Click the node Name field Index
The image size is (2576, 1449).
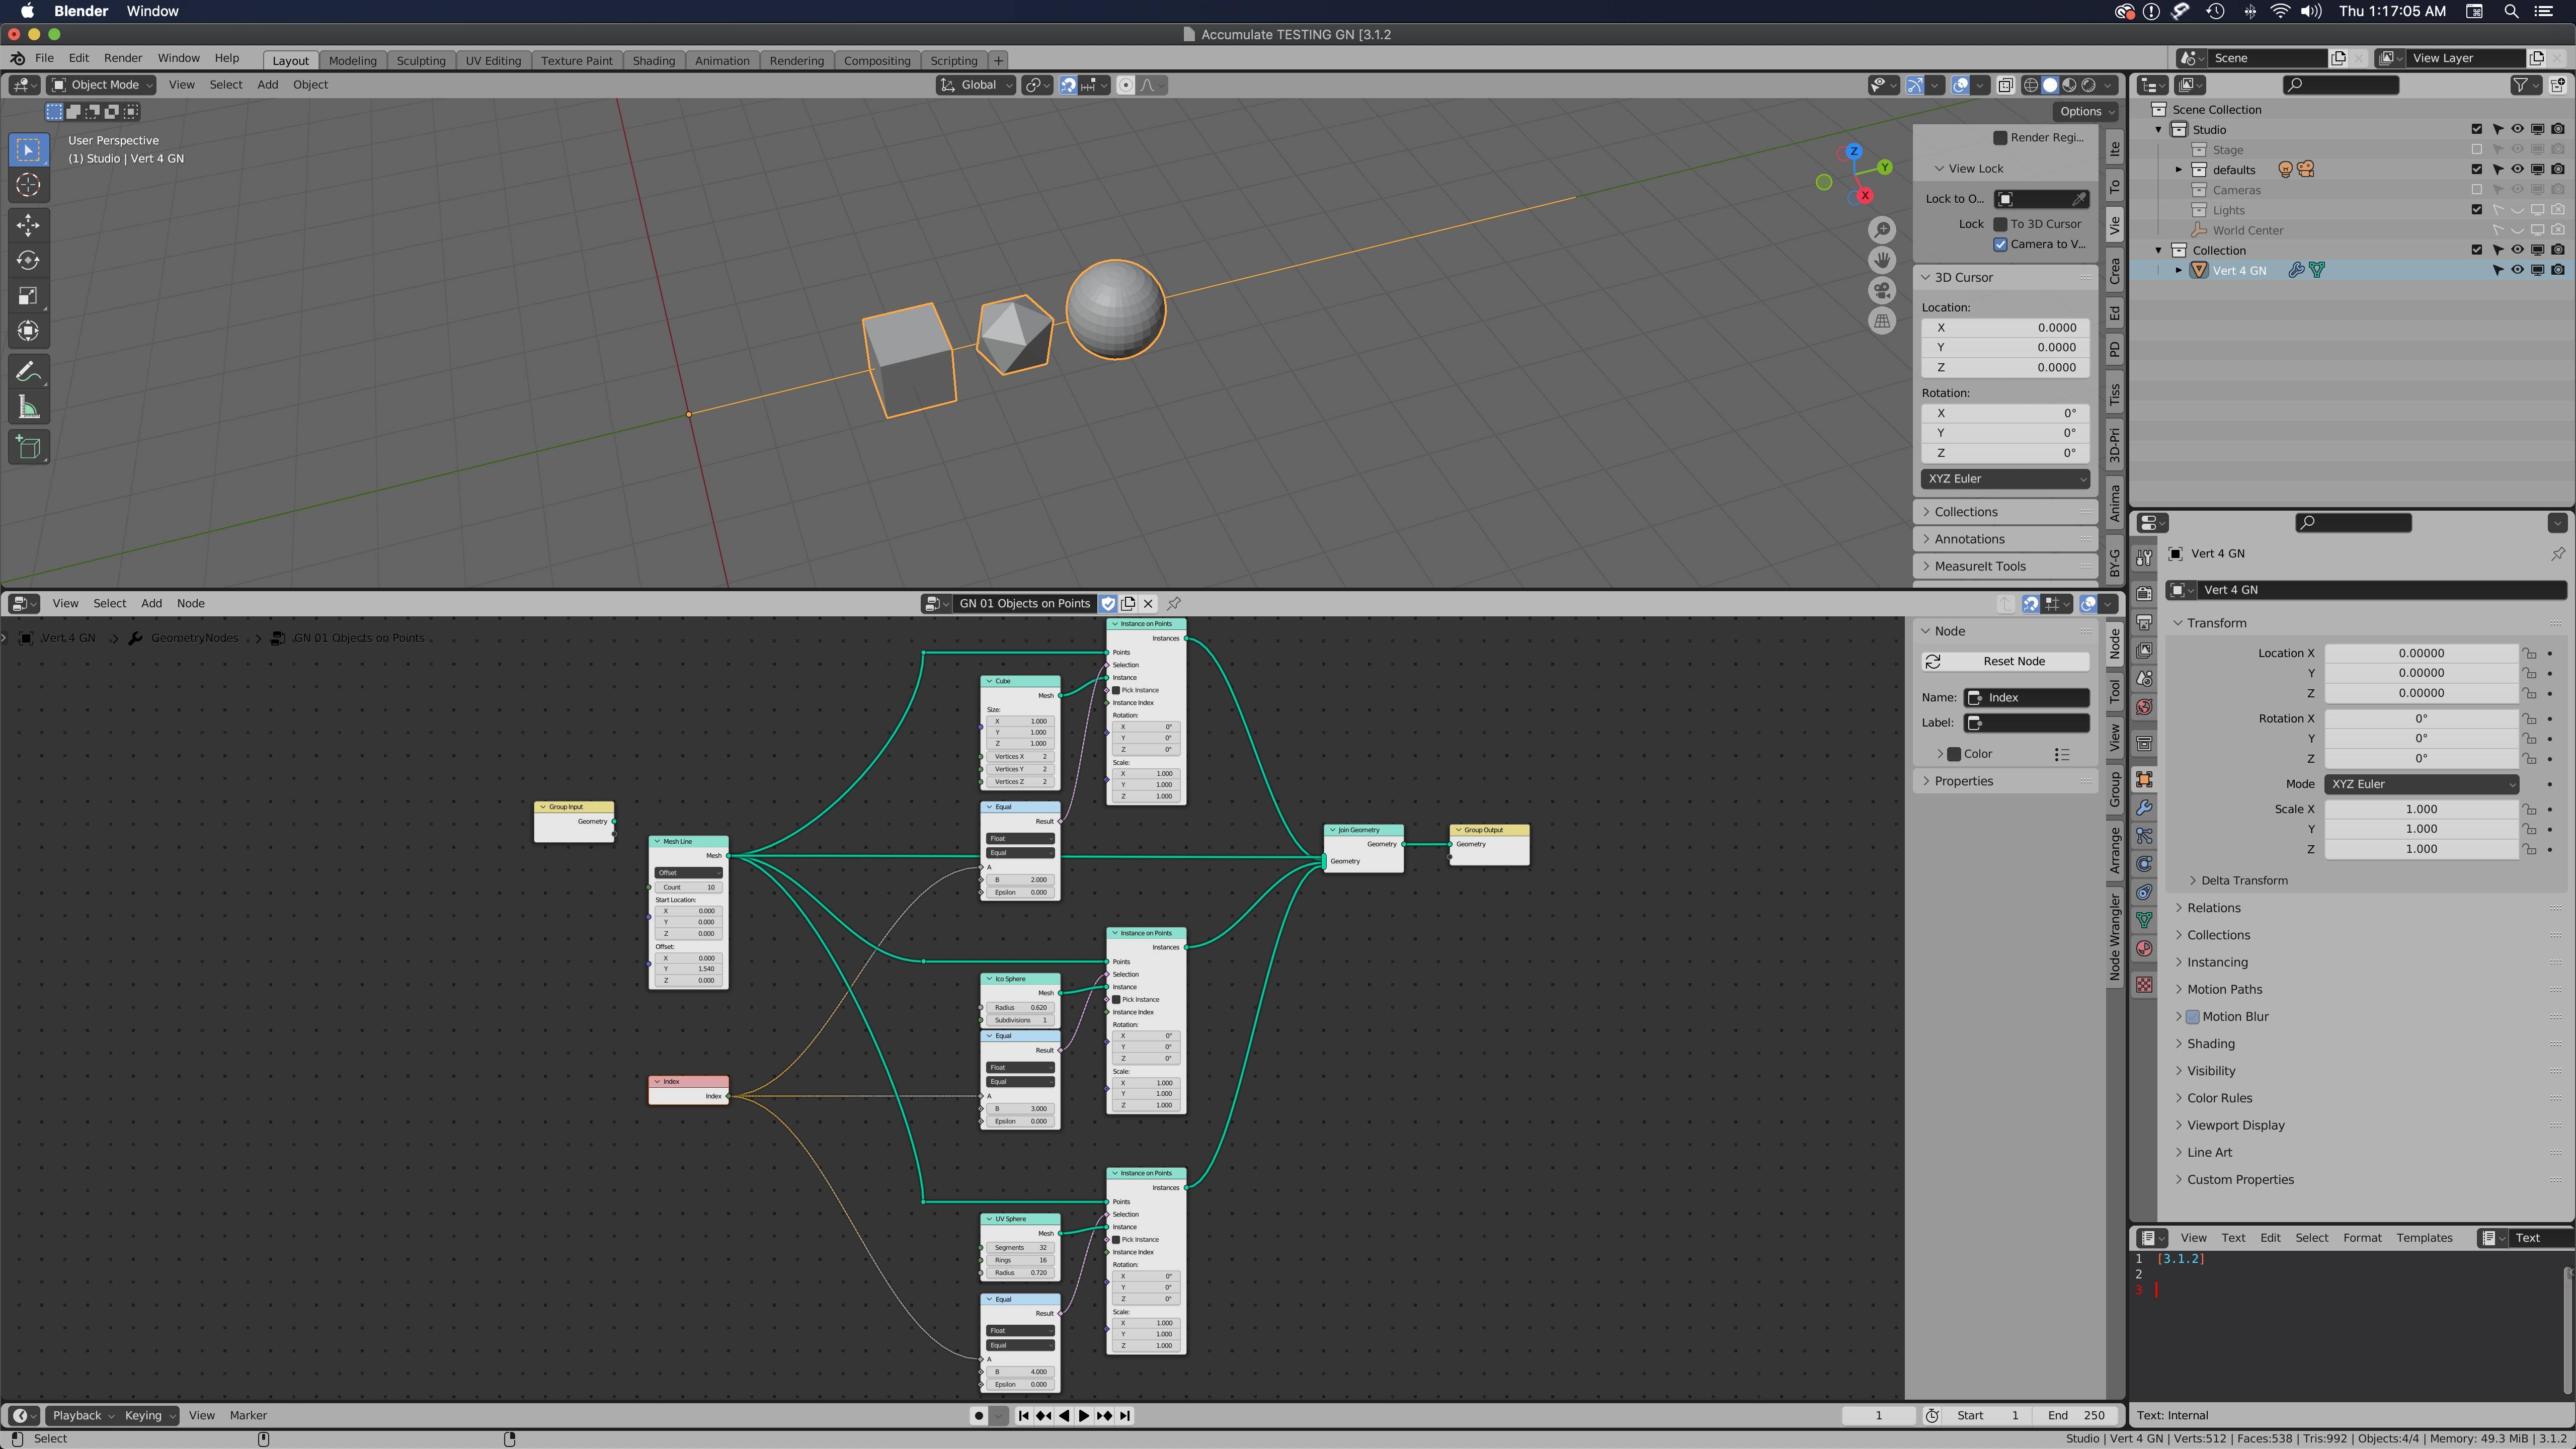[x=2027, y=697]
